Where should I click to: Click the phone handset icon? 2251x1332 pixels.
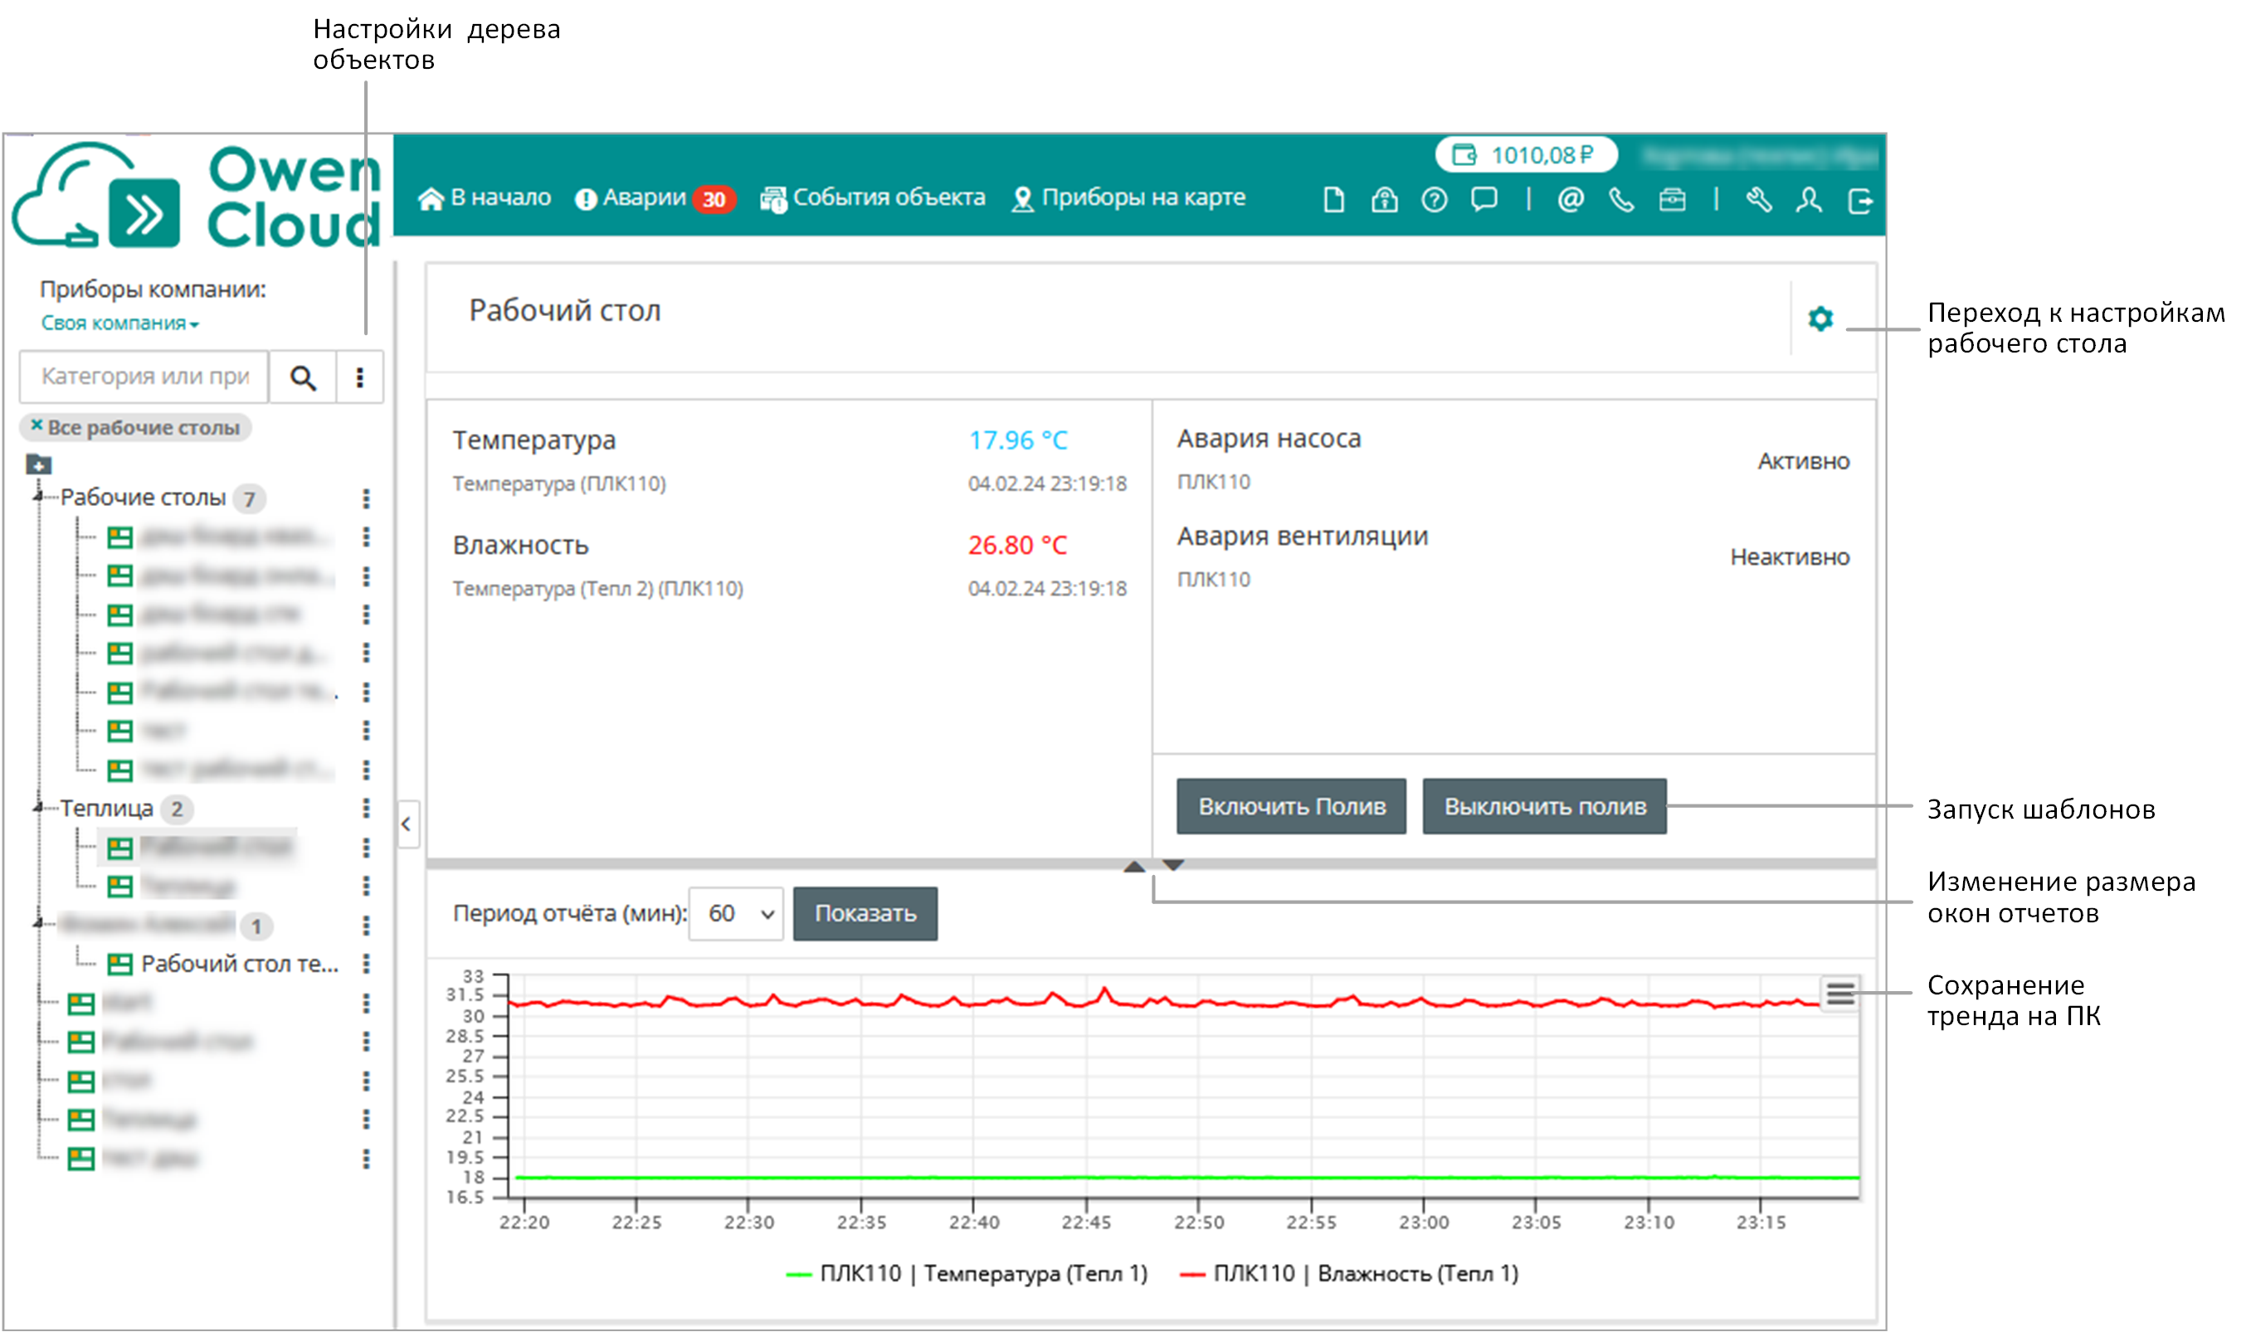click(1620, 199)
